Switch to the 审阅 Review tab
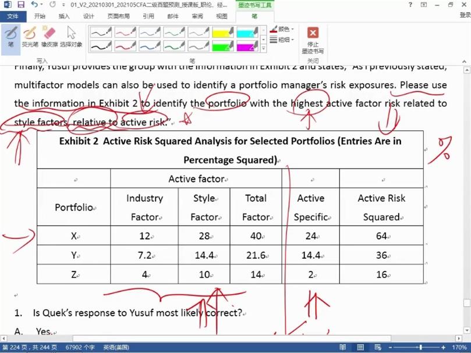Screen dimensions: 471x353 coord(197,16)
